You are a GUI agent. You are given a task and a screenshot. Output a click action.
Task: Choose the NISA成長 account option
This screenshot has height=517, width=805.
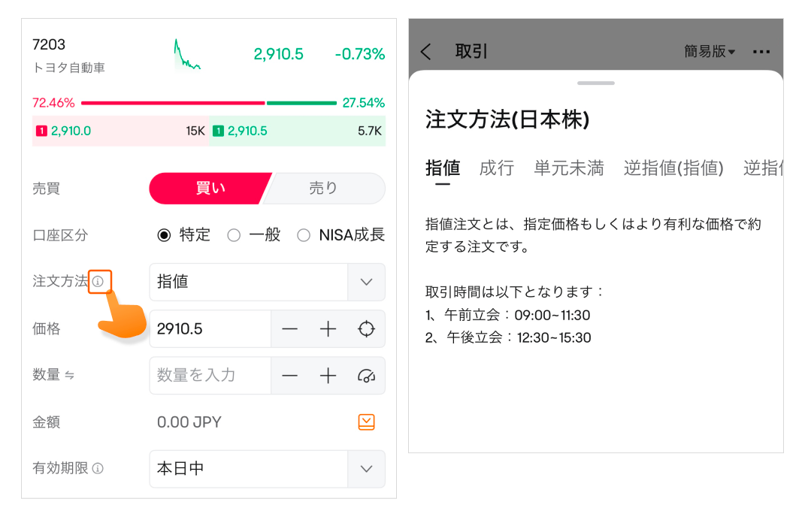point(304,235)
